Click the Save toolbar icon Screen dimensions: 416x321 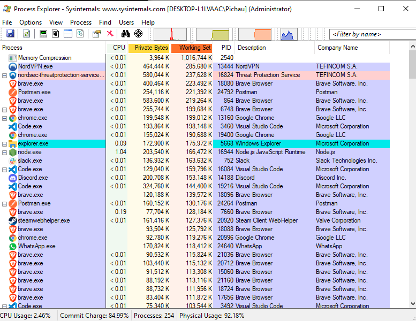pos(10,34)
